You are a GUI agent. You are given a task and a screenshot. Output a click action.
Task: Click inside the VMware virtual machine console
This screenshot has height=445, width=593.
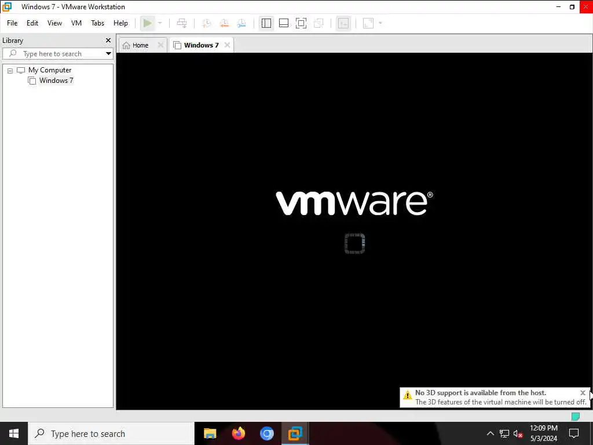point(354,231)
